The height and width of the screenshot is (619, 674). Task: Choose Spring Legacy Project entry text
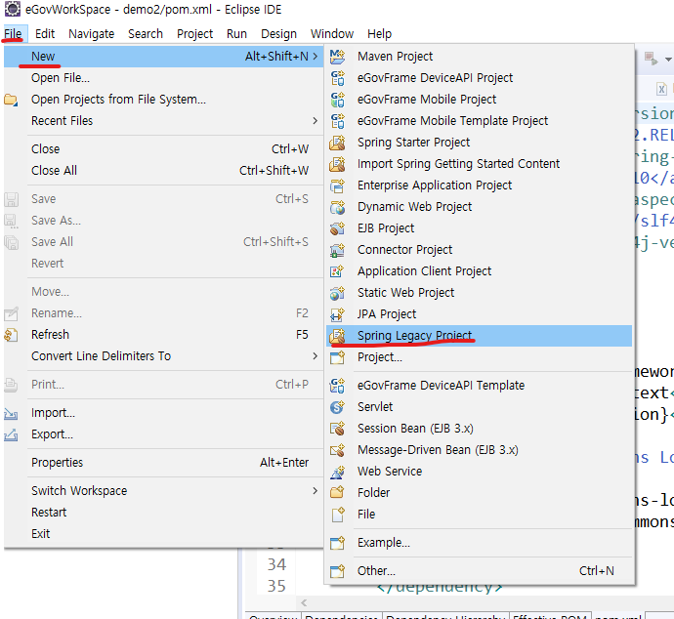pyautogui.click(x=414, y=336)
